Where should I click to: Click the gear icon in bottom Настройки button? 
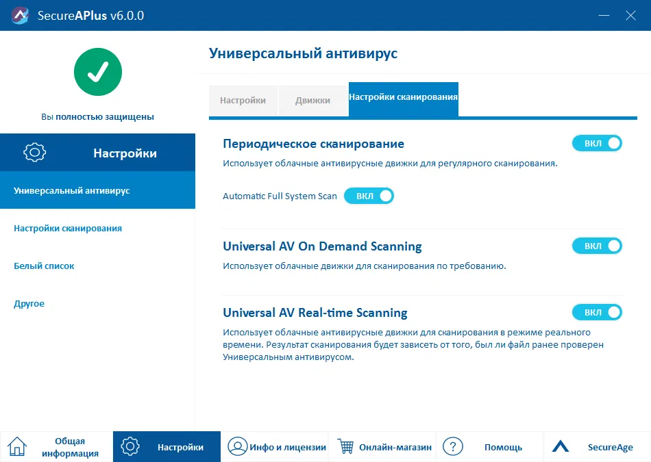[130, 447]
